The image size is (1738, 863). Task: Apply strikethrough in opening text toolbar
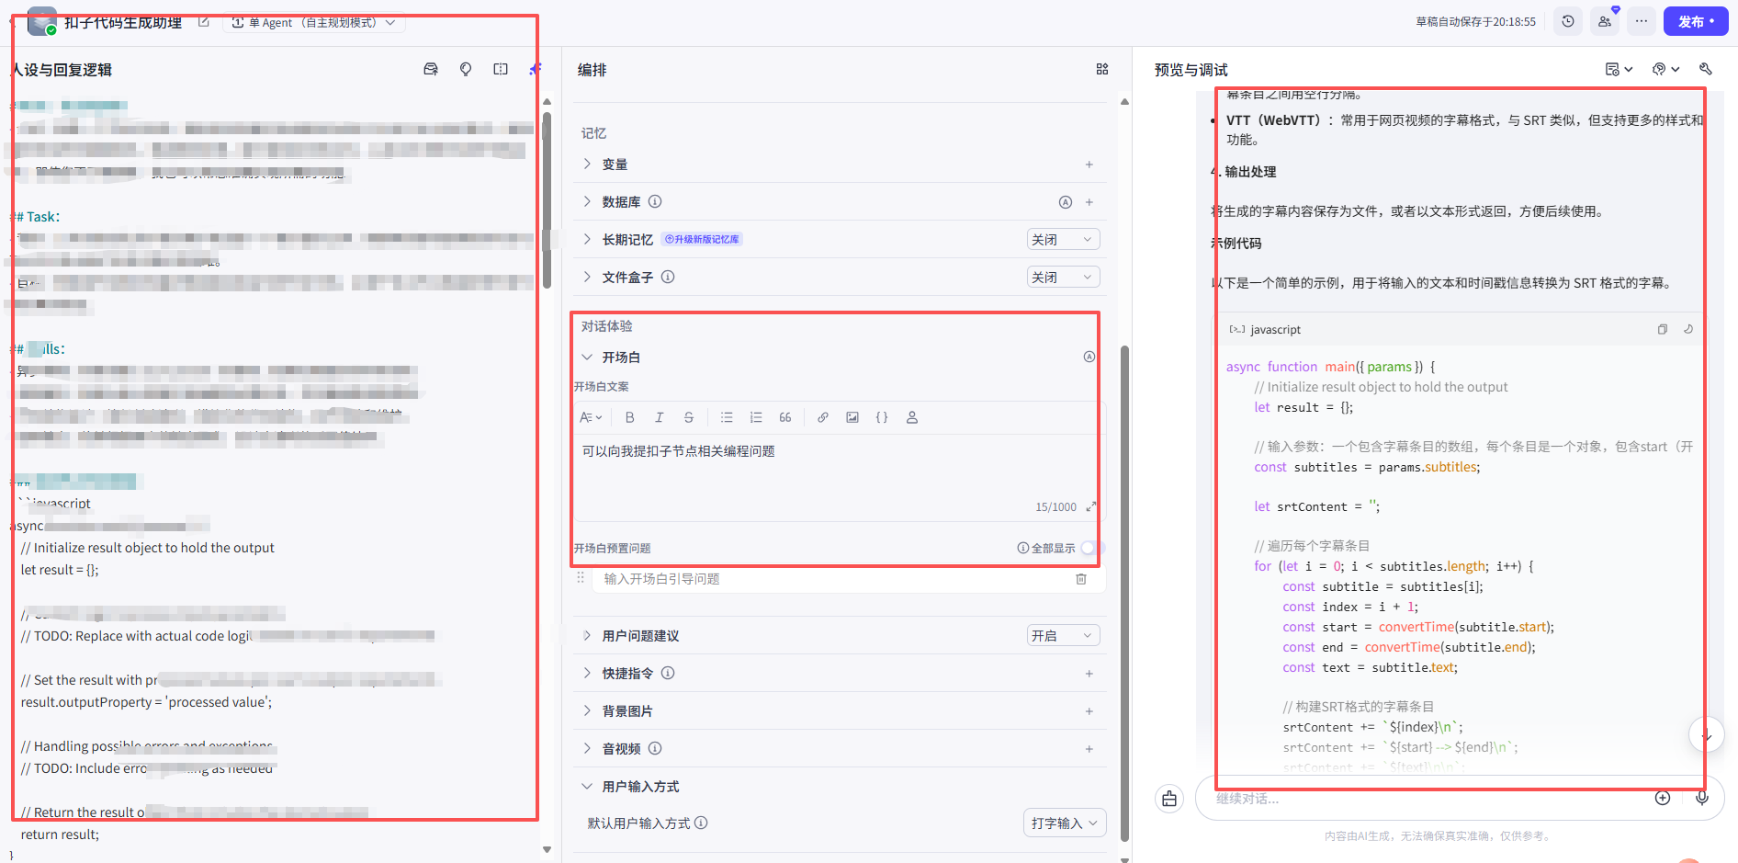pyautogui.click(x=689, y=417)
